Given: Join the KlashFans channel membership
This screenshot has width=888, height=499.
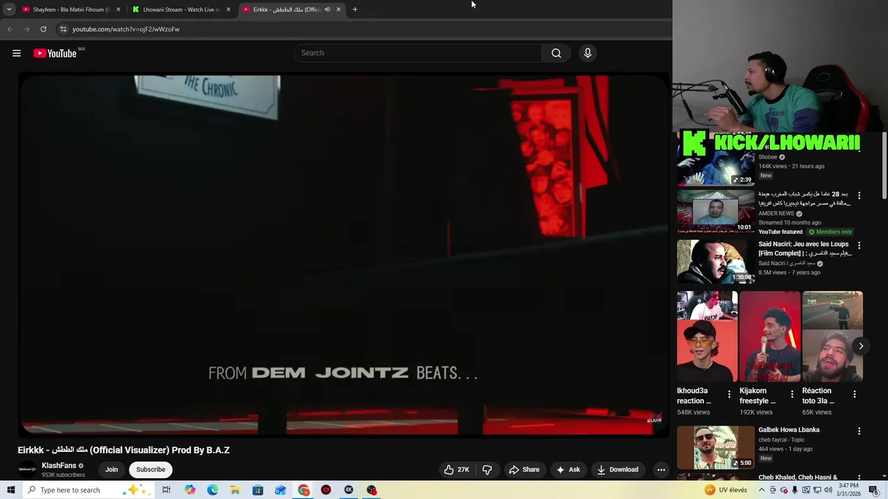Looking at the screenshot, I should [x=112, y=469].
